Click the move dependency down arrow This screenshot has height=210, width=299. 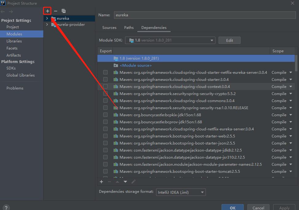tap(125, 182)
